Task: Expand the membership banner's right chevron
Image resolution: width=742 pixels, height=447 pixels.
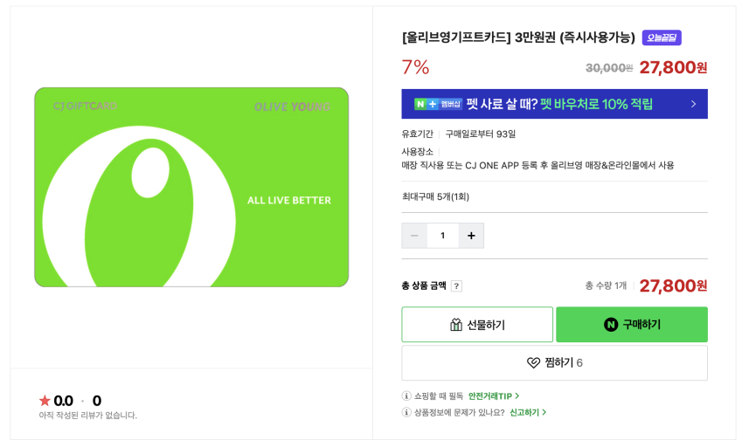Action: point(693,104)
